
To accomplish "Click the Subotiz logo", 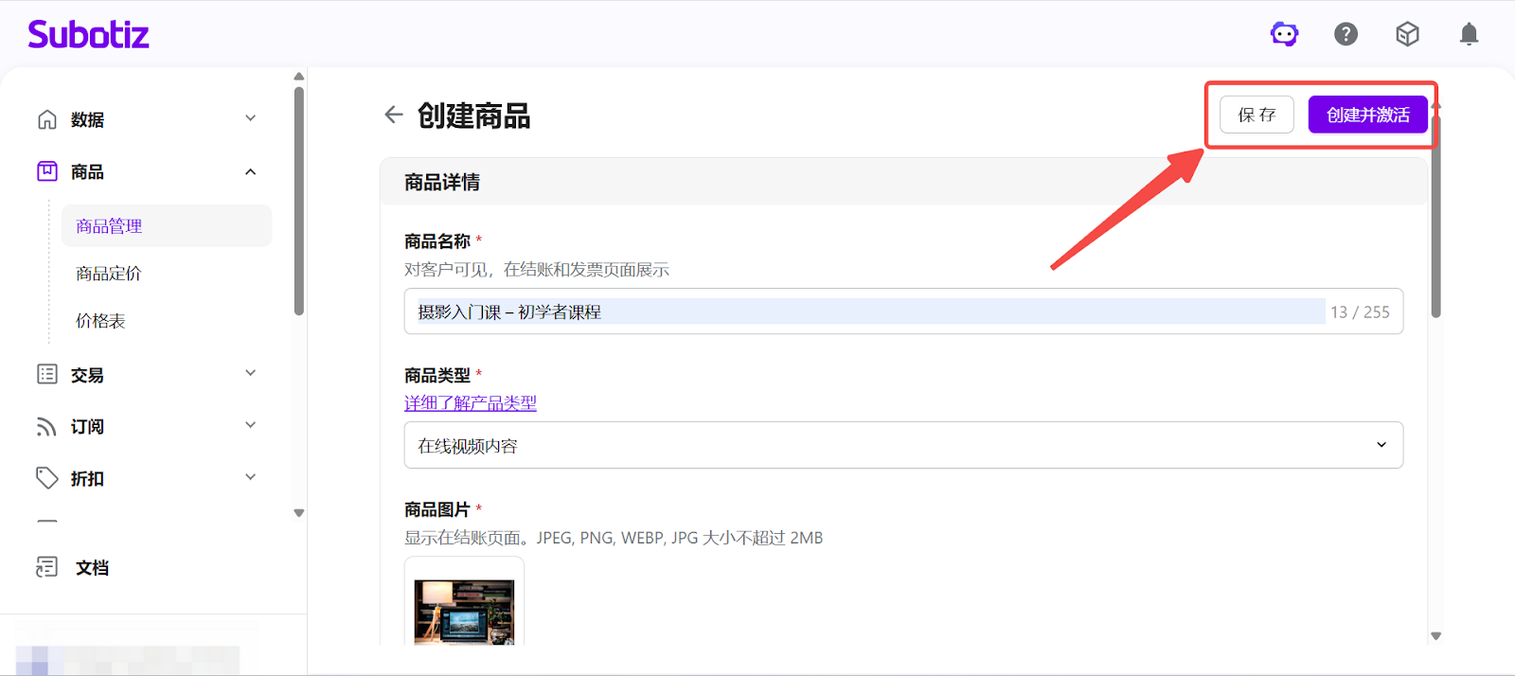I will coord(88,35).
